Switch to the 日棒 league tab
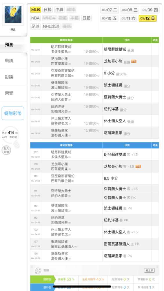Viewport: 164px width, 291px height. point(48,10)
